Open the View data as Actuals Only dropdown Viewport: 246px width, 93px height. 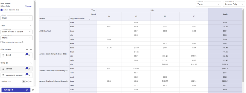(x=234, y=4)
